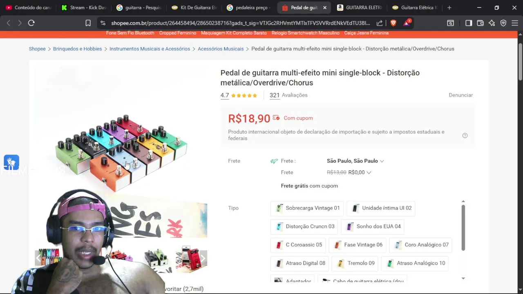Switch to the GUITARRA ELETRI Amazon tab
The width and height of the screenshot is (523, 294).
(x=360, y=7)
